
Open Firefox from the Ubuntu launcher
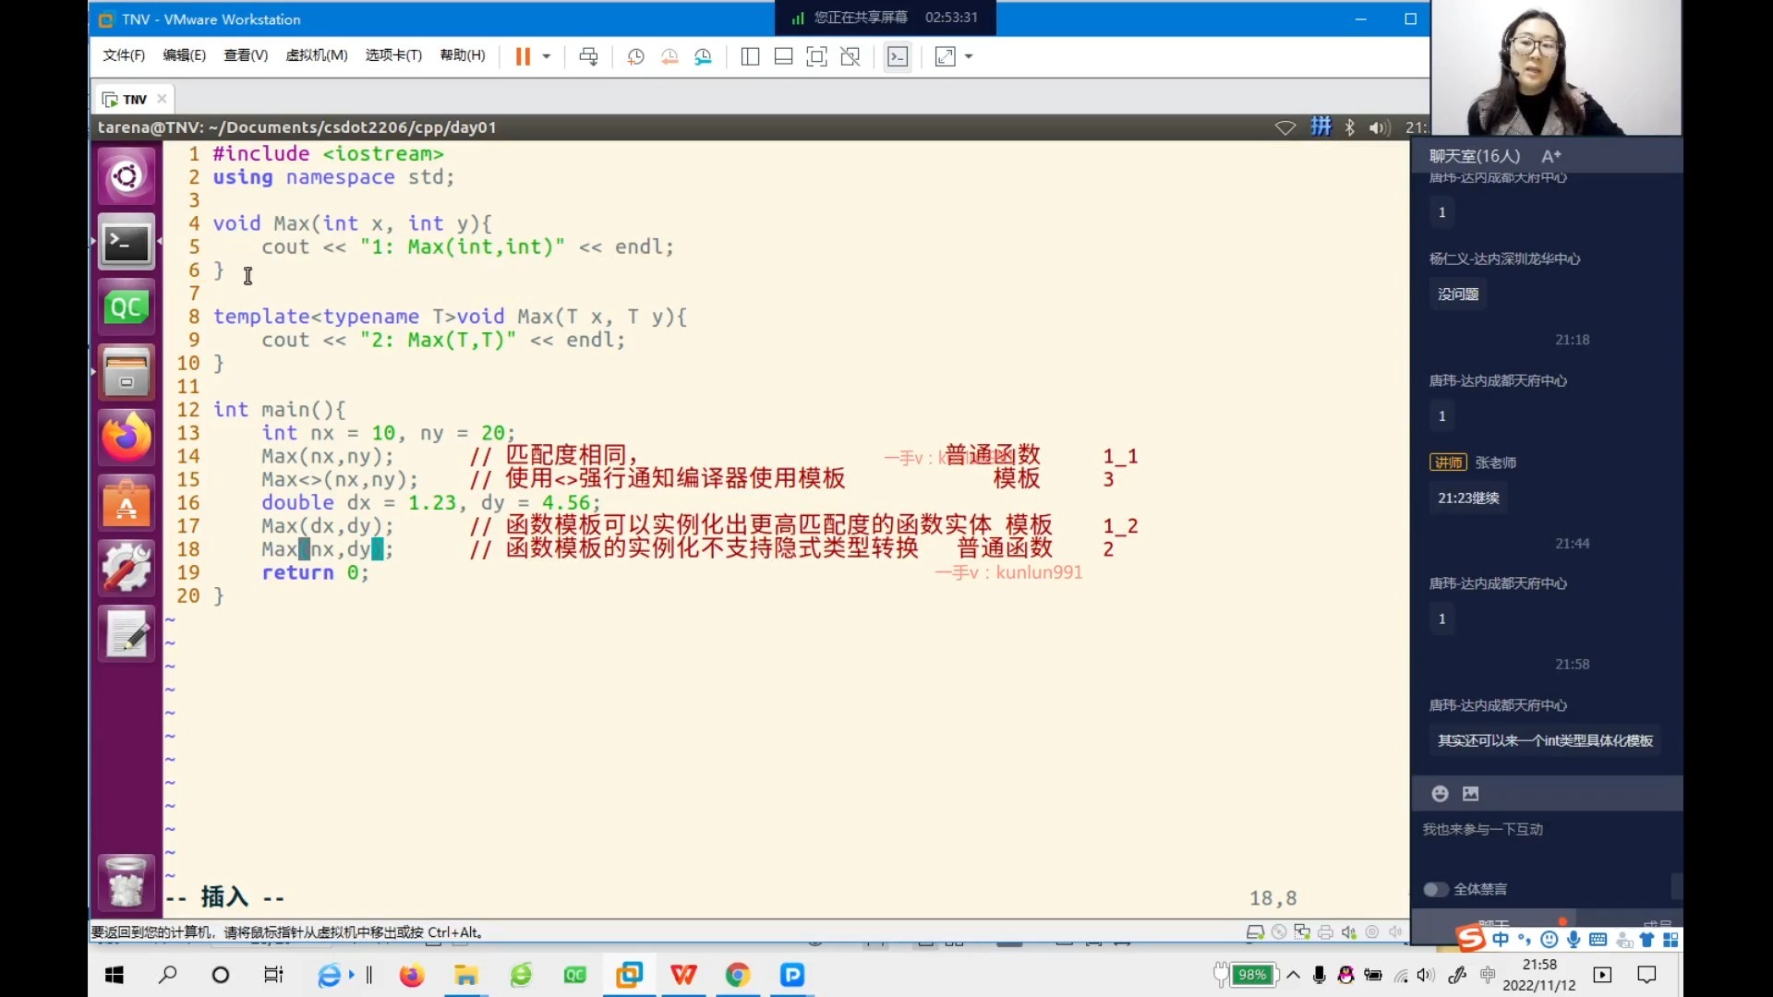coord(127,437)
